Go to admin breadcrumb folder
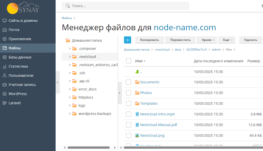The width and height of the screenshot is (263, 151). tap(216, 49)
